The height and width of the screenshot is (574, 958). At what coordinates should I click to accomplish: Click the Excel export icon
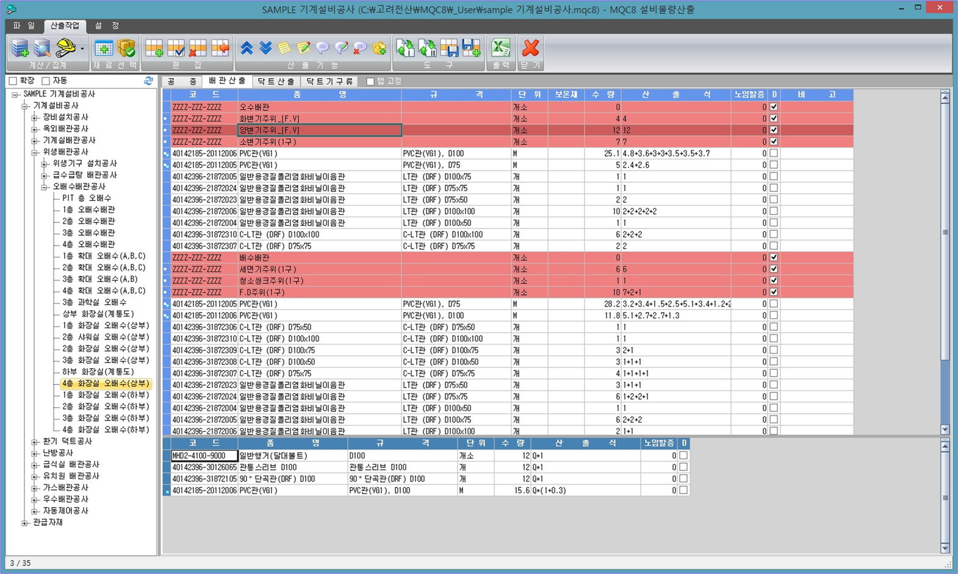point(501,48)
